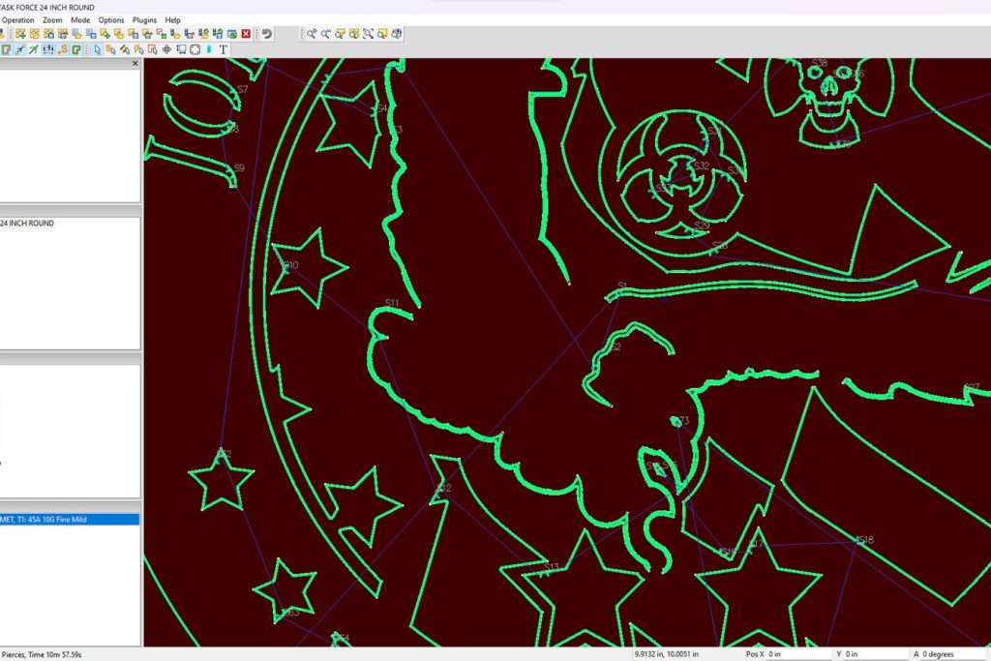Screen dimensions: 991x661
Task: Open the Options menu
Action: (111, 19)
